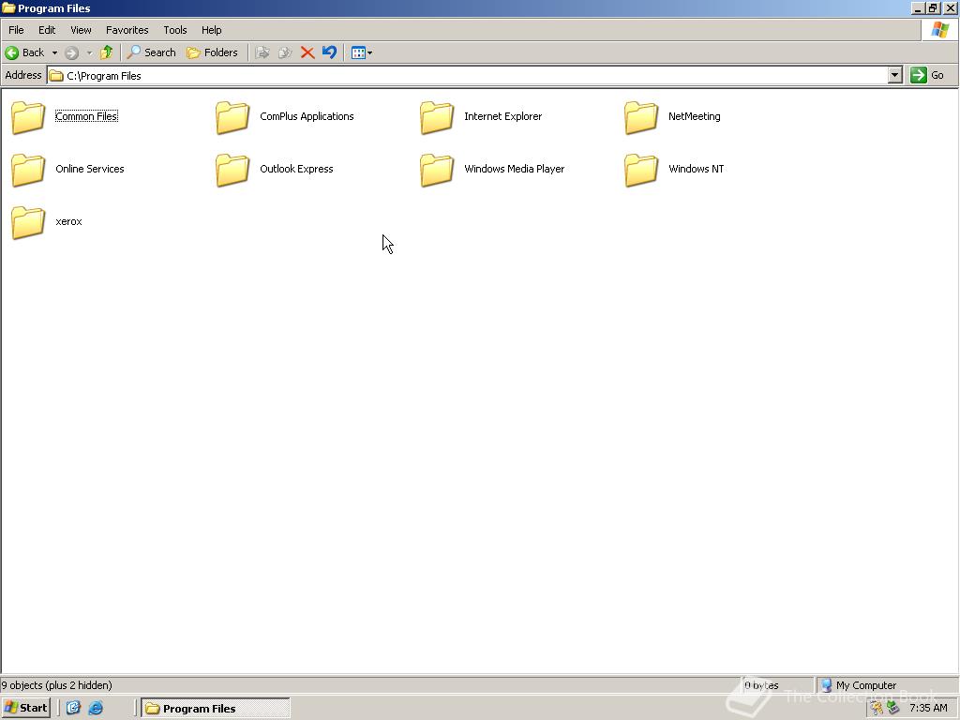Click the blue Undo icon
Image resolution: width=960 pixels, height=720 pixels.
coord(329,52)
